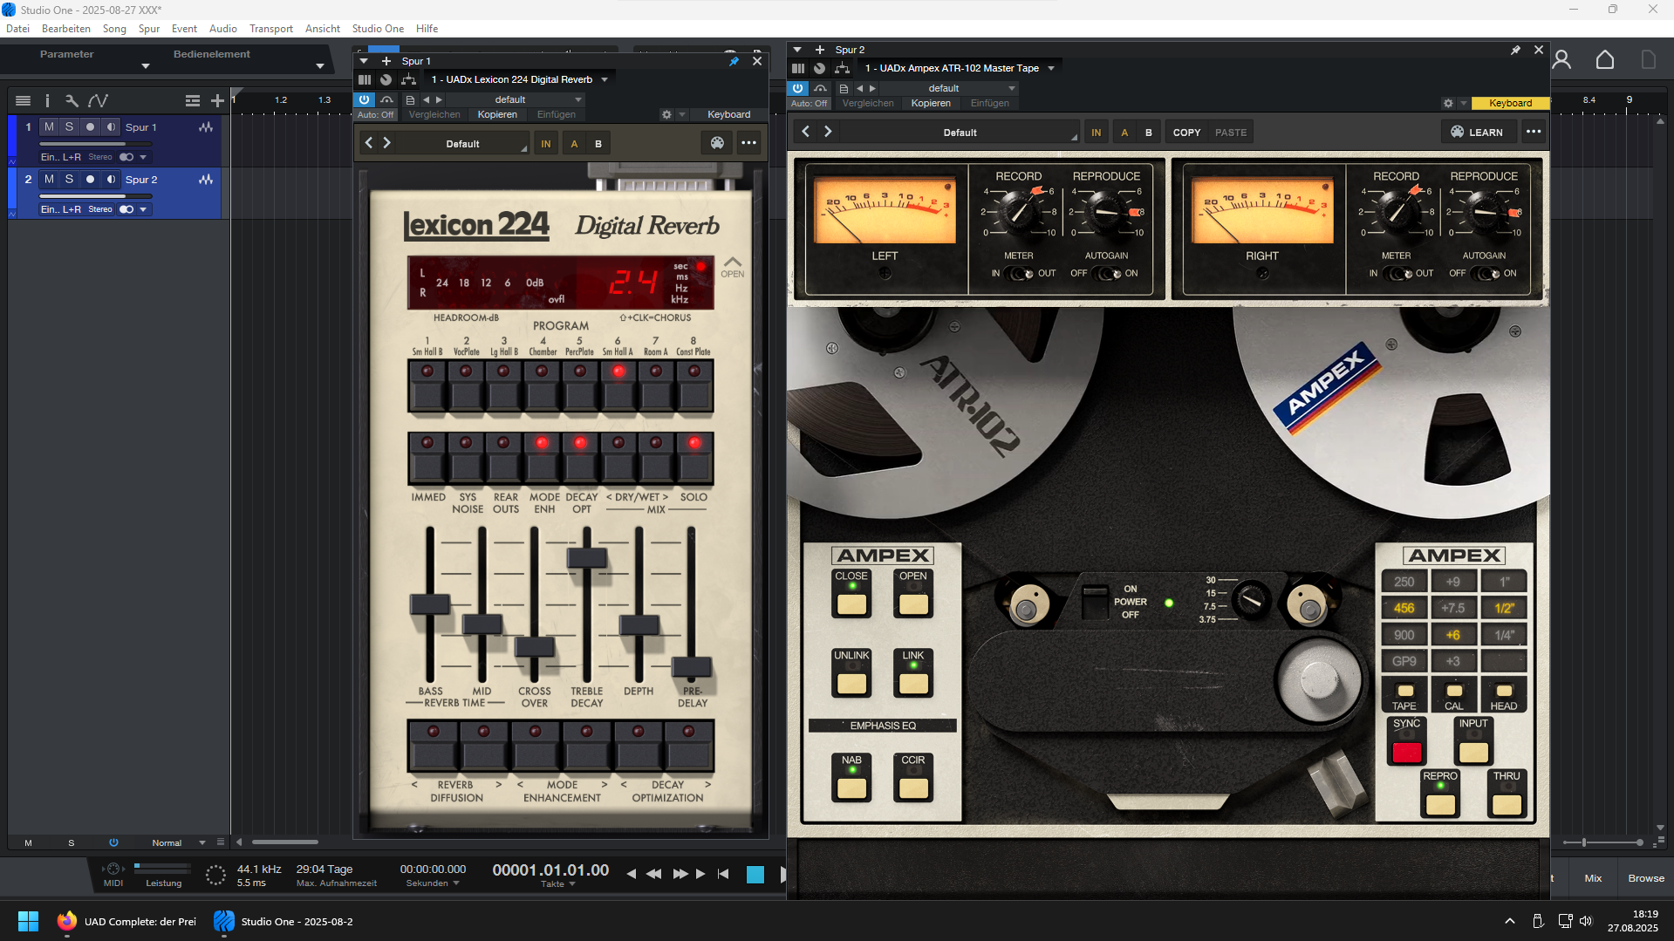Open the Datei menu
This screenshot has height=941, width=1674.
17,29
